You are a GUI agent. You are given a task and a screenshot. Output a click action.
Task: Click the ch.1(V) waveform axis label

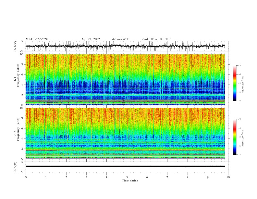pos(16,46)
